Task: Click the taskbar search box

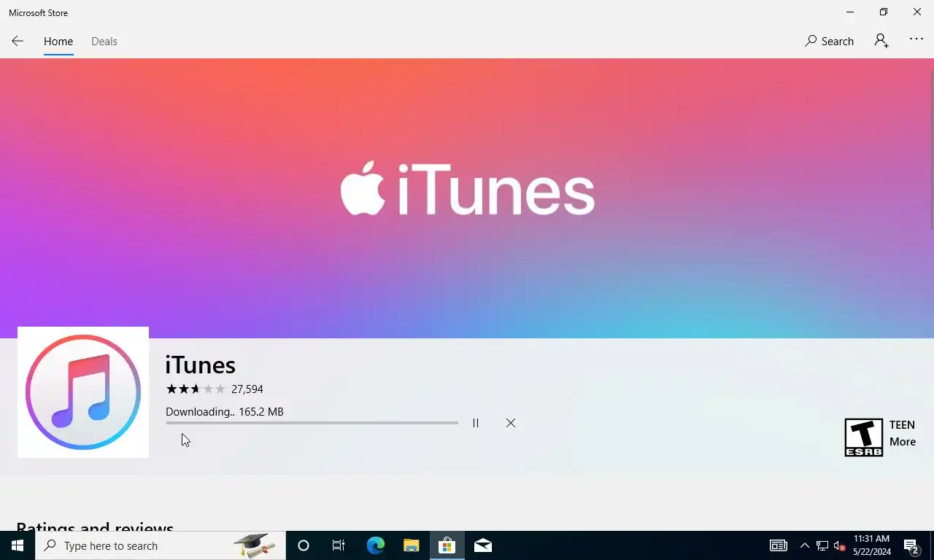Action: point(161,545)
